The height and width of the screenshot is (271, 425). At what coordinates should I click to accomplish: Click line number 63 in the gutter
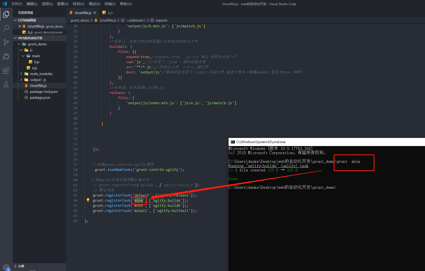(x=75, y=195)
